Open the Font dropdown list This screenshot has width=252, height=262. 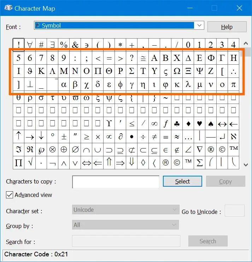tap(199, 25)
